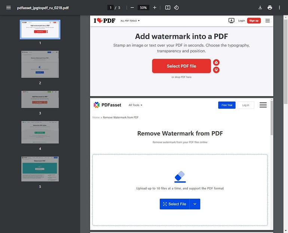Click the pdfasset_jpgtopdf_ru_0218.pdf file title
This screenshot has height=233, width=288.
pyautogui.click(x=43, y=8)
